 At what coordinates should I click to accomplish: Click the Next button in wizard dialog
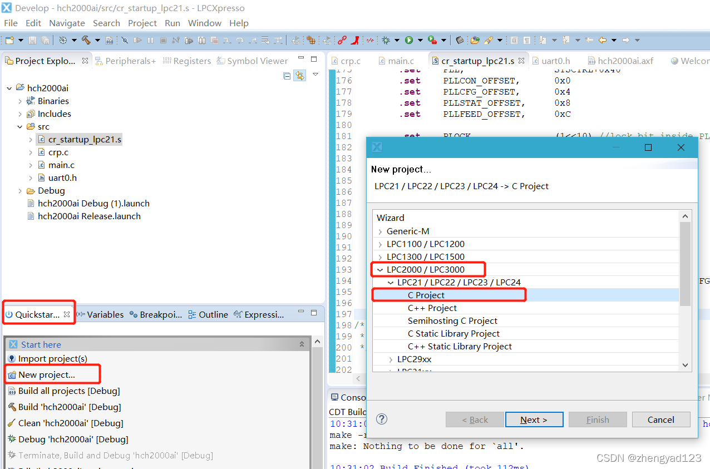coord(534,419)
